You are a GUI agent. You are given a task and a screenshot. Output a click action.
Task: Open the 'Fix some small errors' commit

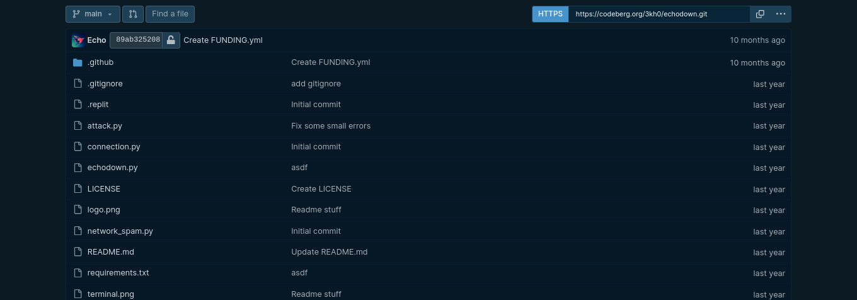tap(331, 125)
